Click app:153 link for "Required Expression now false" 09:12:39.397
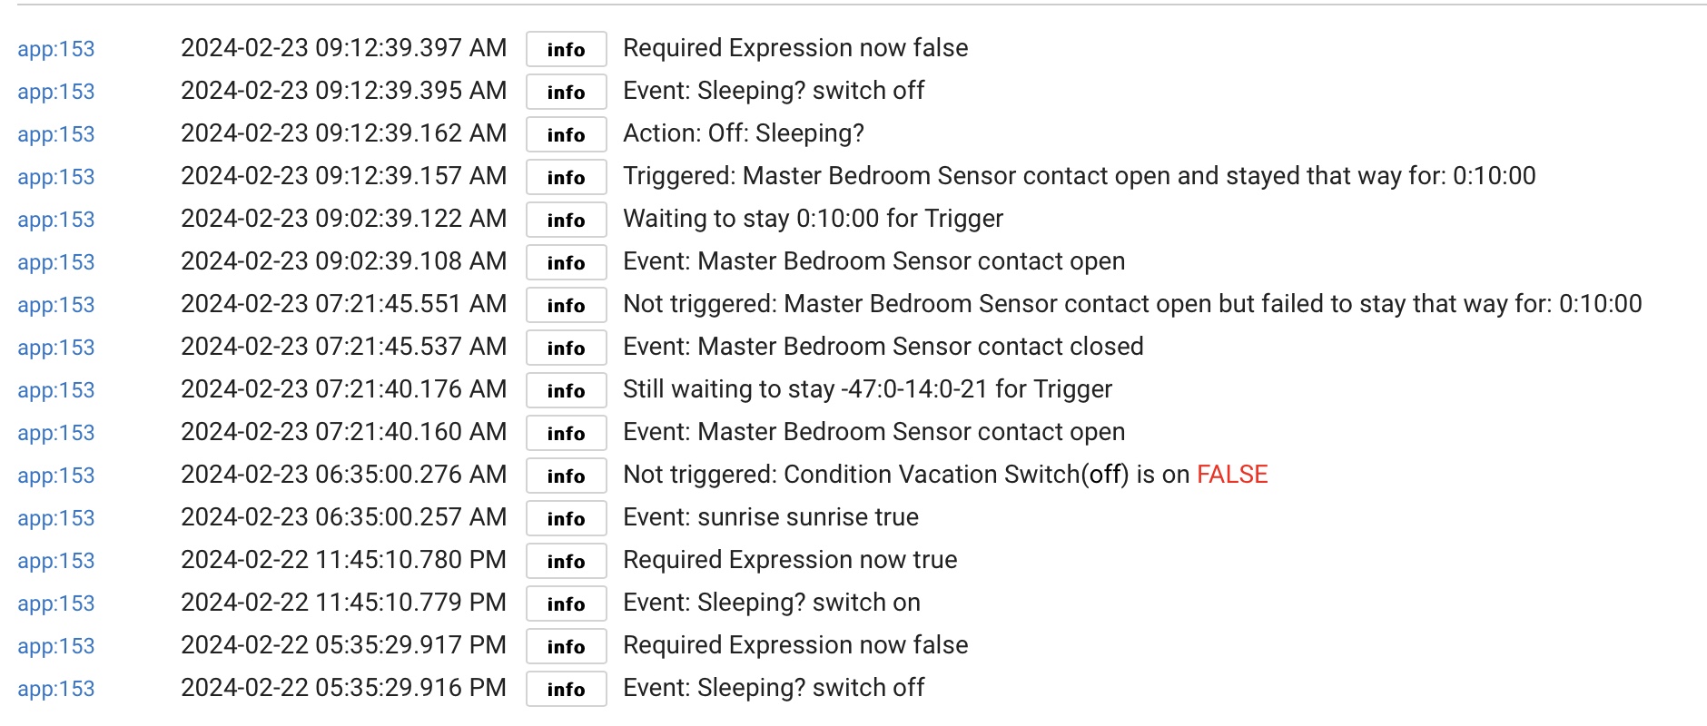 tap(56, 49)
